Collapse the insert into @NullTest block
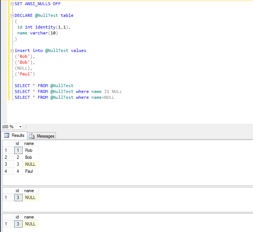The height and width of the screenshot is (232, 253). pos(11,51)
